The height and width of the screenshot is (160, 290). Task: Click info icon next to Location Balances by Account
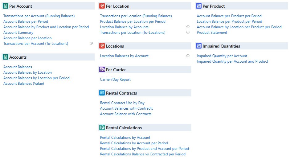(x=188, y=56)
